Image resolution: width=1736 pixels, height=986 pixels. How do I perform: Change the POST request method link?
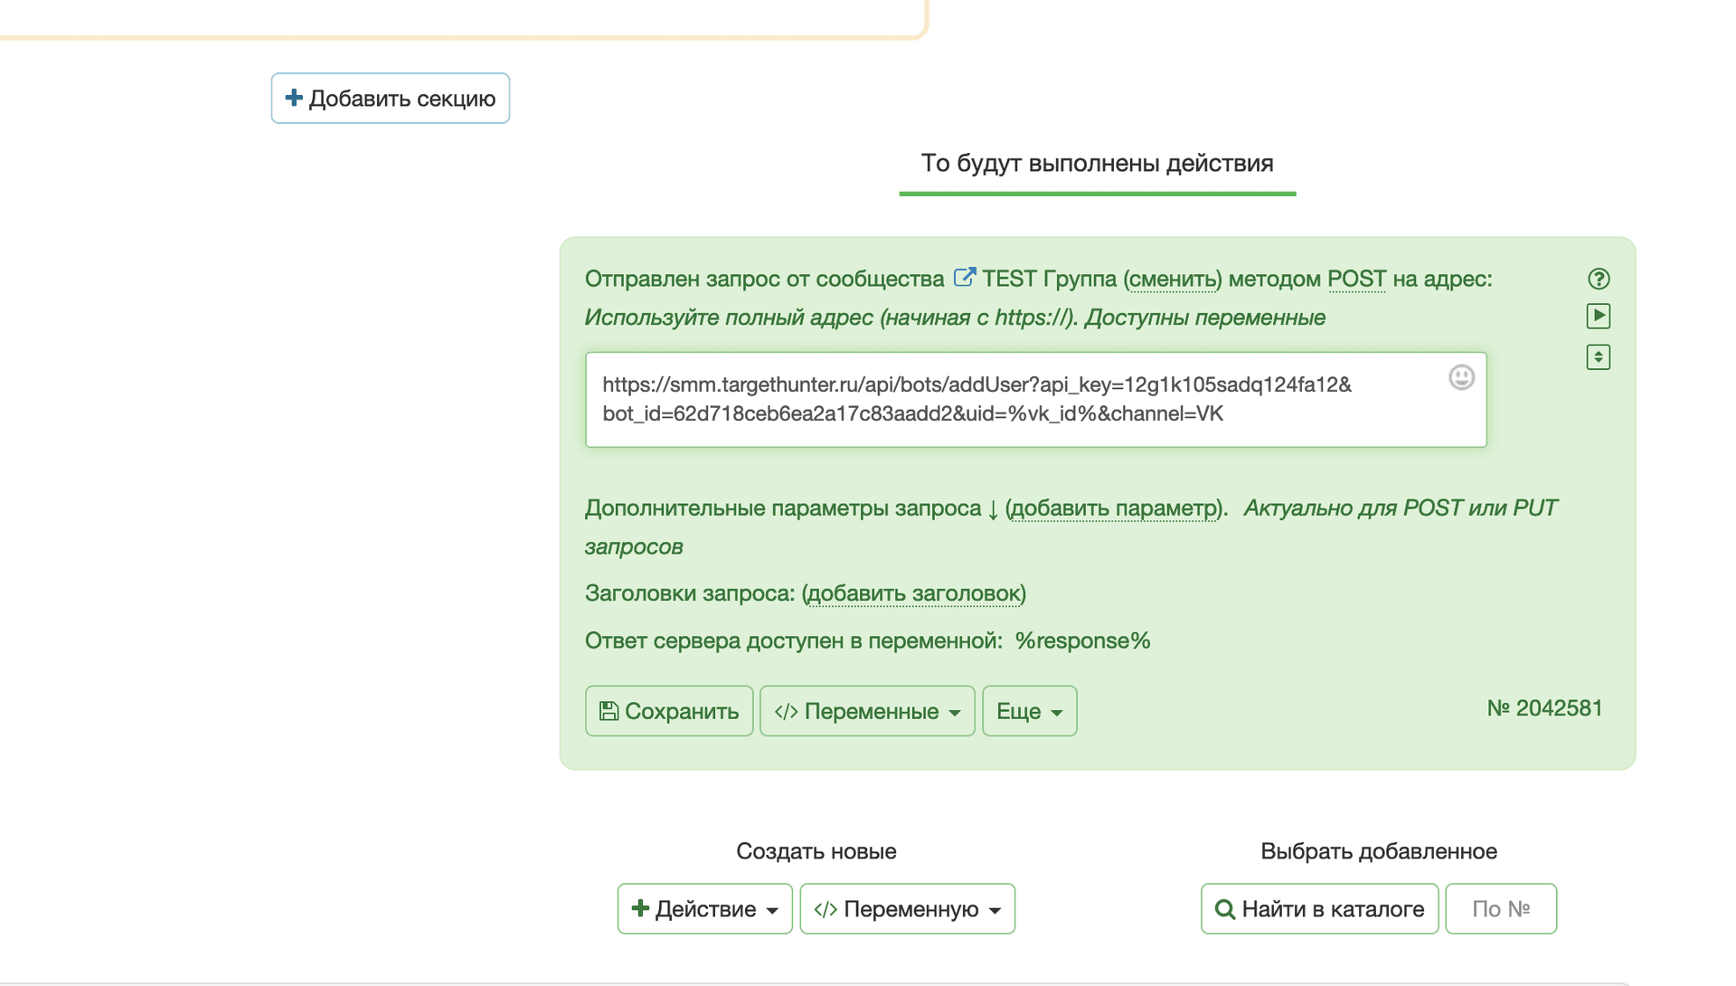click(1355, 279)
